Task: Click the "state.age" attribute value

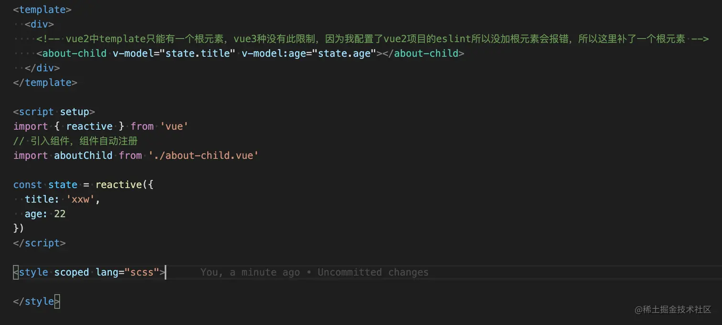Action: click(344, 53)
